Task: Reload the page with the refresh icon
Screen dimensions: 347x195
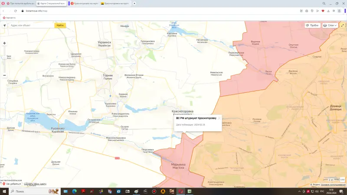Action: click(16, 10)
